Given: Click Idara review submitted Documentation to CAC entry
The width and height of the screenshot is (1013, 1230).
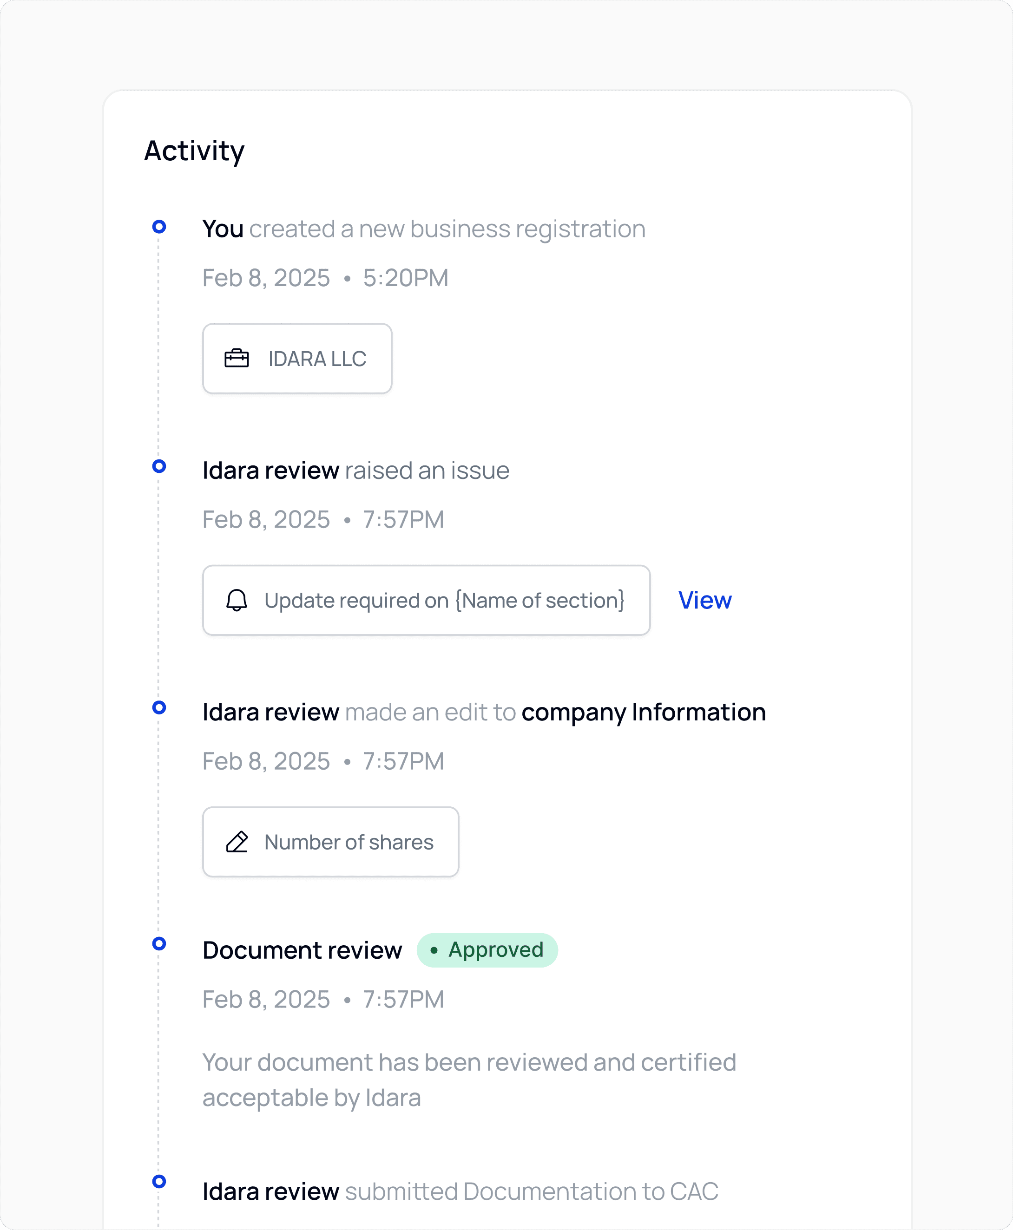Looking at the screenshot, I should [460, 1191].
